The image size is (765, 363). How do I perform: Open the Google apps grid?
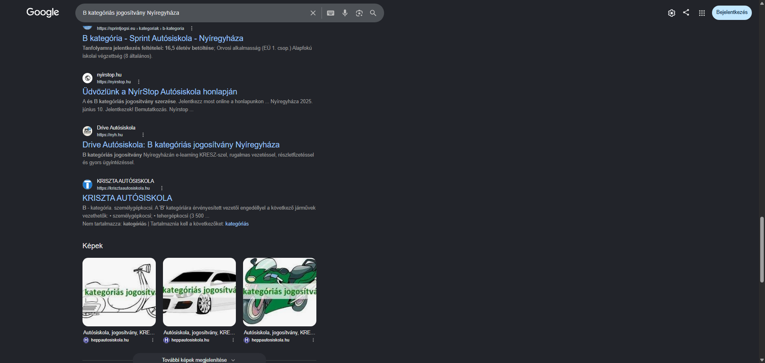point(702,13)
